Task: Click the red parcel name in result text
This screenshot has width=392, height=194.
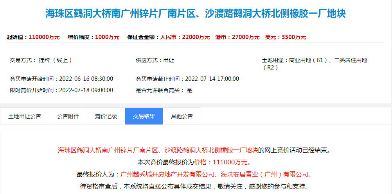Action: 158,150
